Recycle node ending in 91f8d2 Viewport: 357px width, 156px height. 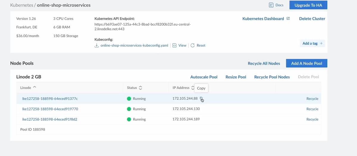pyautogui.click(x=312, y=119)
